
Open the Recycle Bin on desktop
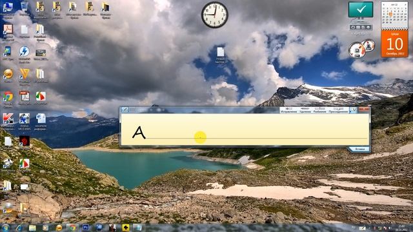pyautogui.click(x=25, y=9)
